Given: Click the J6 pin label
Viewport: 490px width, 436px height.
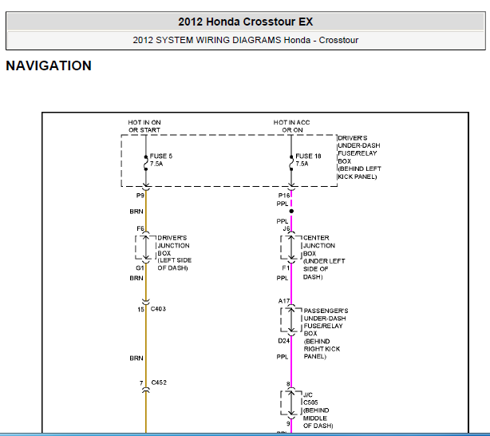Looking at the screenshot, I should pos(286,228).
